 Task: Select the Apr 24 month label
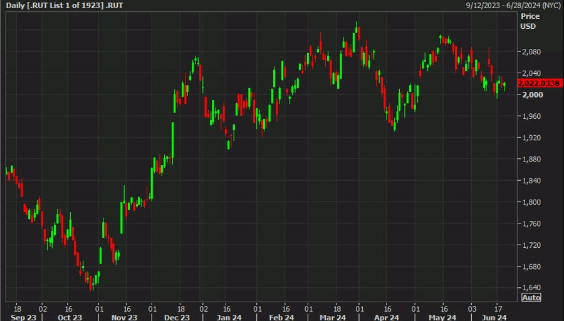point(387,317)
